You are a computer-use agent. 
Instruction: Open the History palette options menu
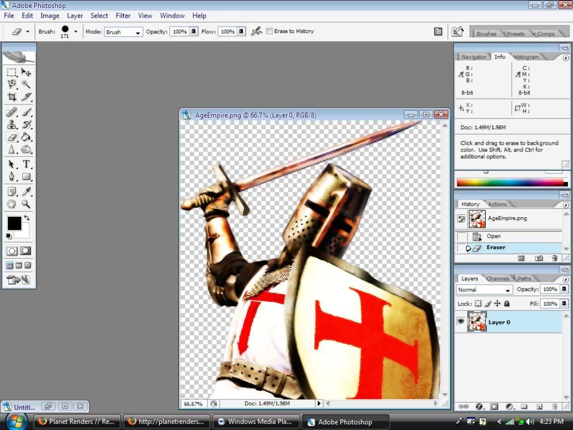[x=566, y=205]
